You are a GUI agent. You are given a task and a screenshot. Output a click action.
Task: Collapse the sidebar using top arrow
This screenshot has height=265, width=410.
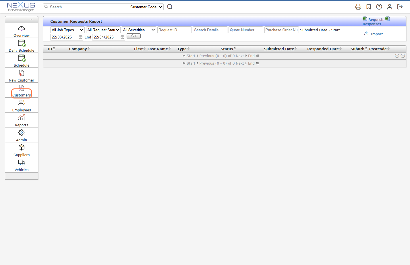[x=32, y=20]
